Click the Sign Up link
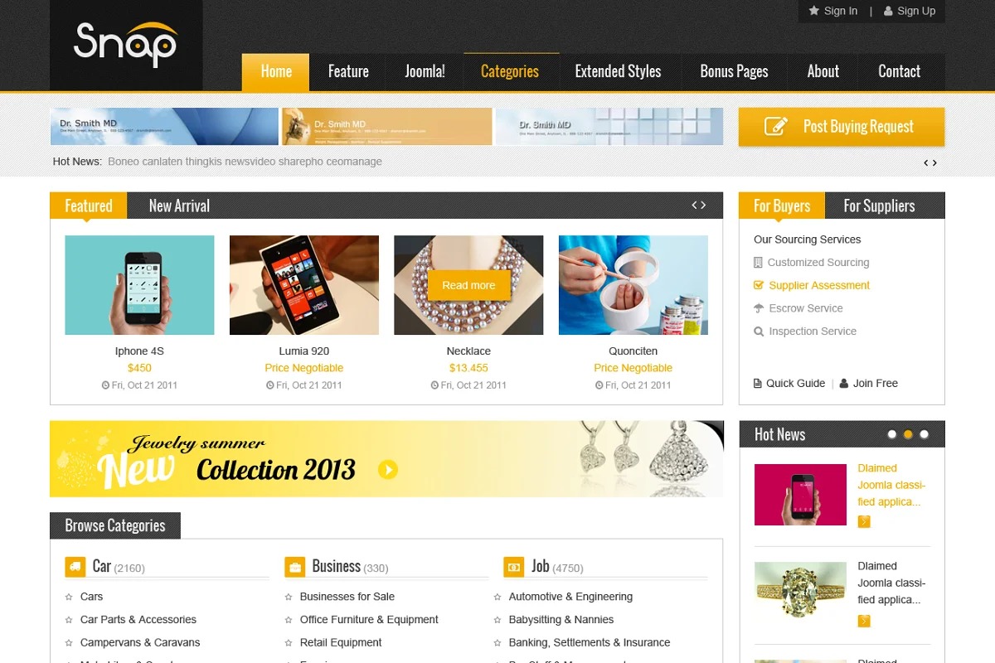This screenshot has height=663, width=995. (910, 11)
